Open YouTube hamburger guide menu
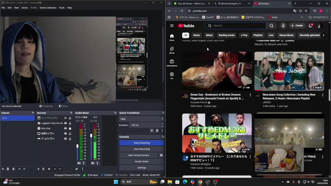 pos(172,26)
